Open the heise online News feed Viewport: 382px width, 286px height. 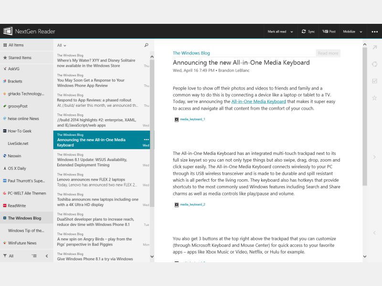click(x=27, y=118)
